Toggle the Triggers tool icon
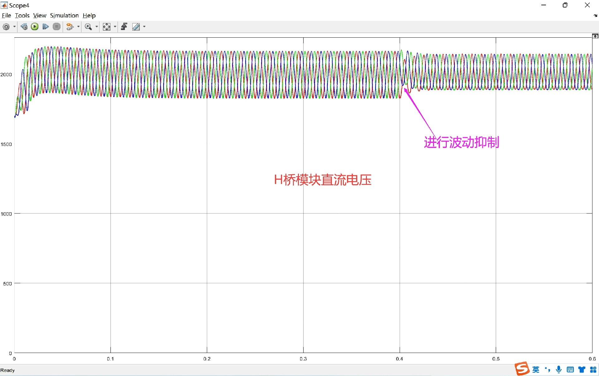The image size is (599, 376). (x=124, y=27)
